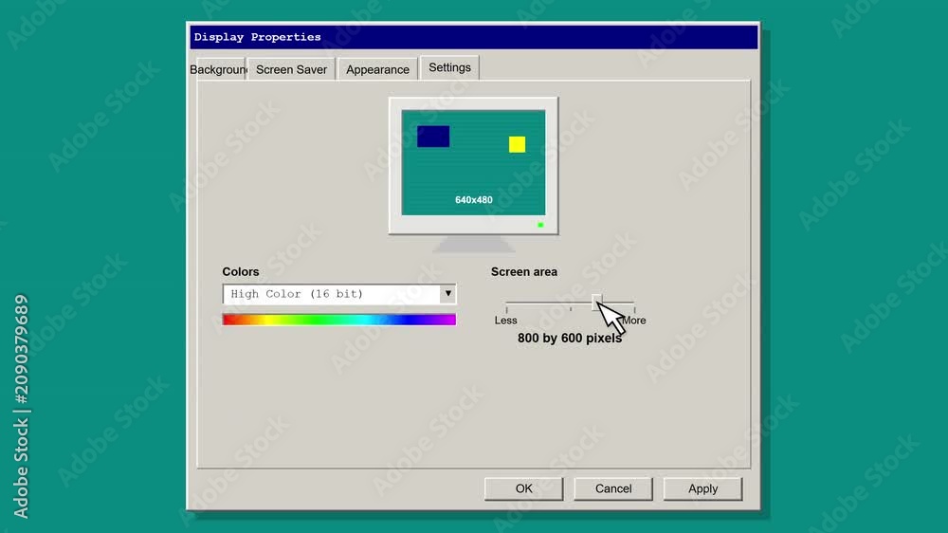Click the Cancel button
Image resolution: width=948 pixels, height=533 pixels.
[x=613, y=488]
